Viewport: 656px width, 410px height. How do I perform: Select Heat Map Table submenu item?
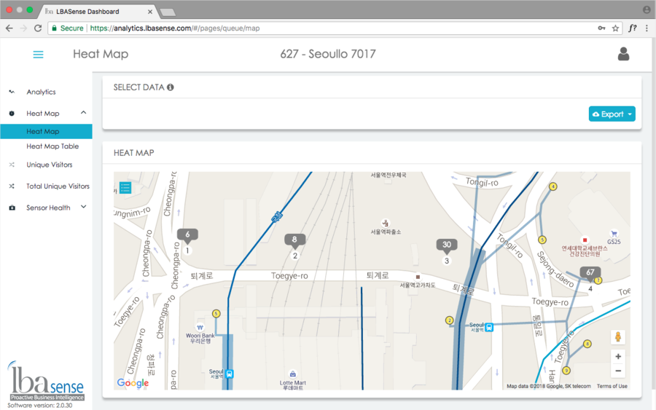coord(52,146)
